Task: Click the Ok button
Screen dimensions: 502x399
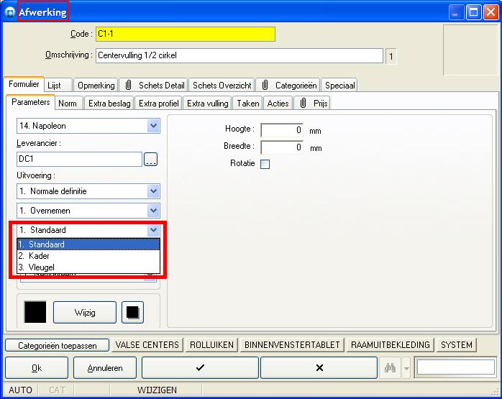Action: 37,368
